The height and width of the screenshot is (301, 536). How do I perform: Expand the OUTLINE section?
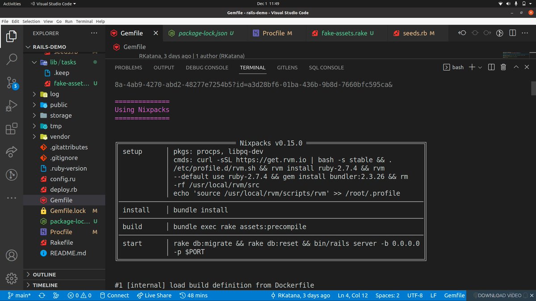(x=64, y=275)
